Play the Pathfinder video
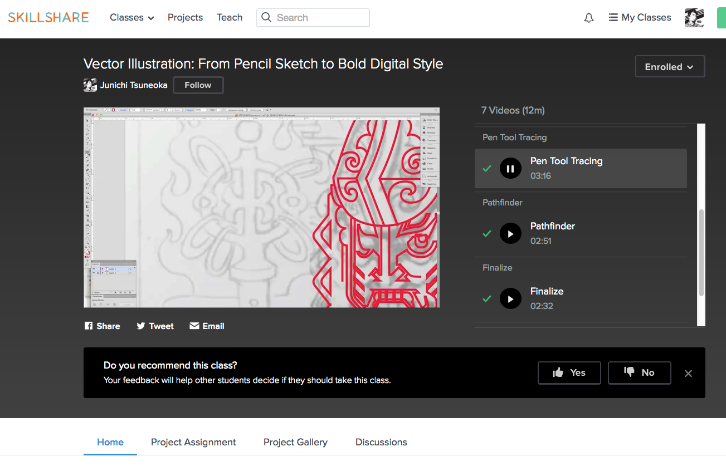The image size is (726, 471). [x=510, y=233]
